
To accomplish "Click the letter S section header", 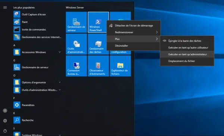I will pos(14,128).
